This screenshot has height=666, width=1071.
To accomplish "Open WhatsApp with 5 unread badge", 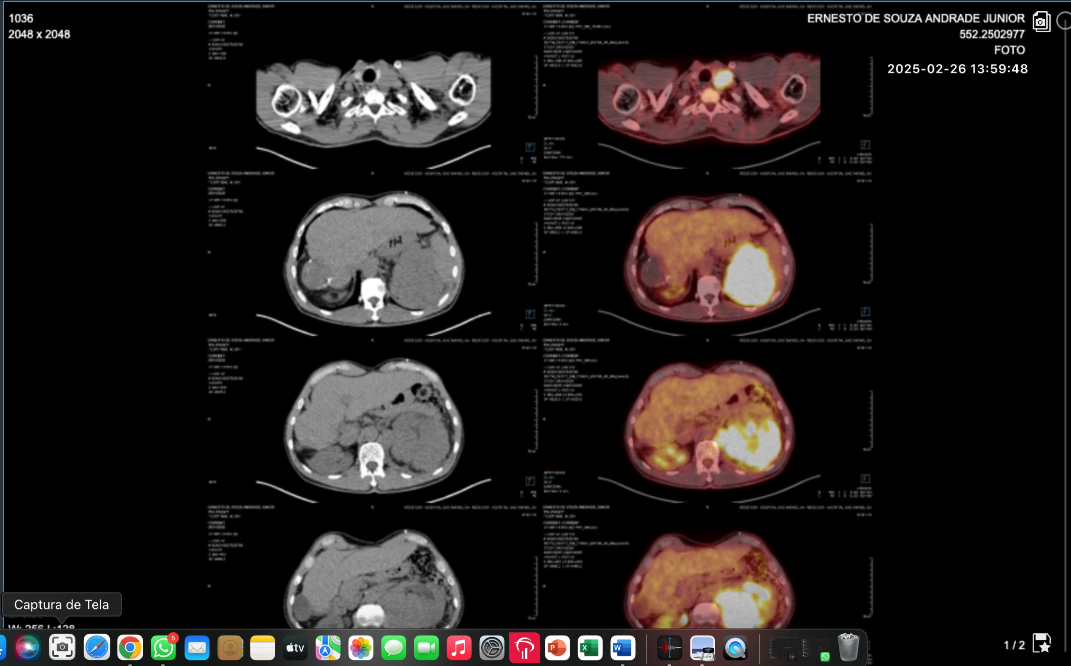I will tap(163, 648).
